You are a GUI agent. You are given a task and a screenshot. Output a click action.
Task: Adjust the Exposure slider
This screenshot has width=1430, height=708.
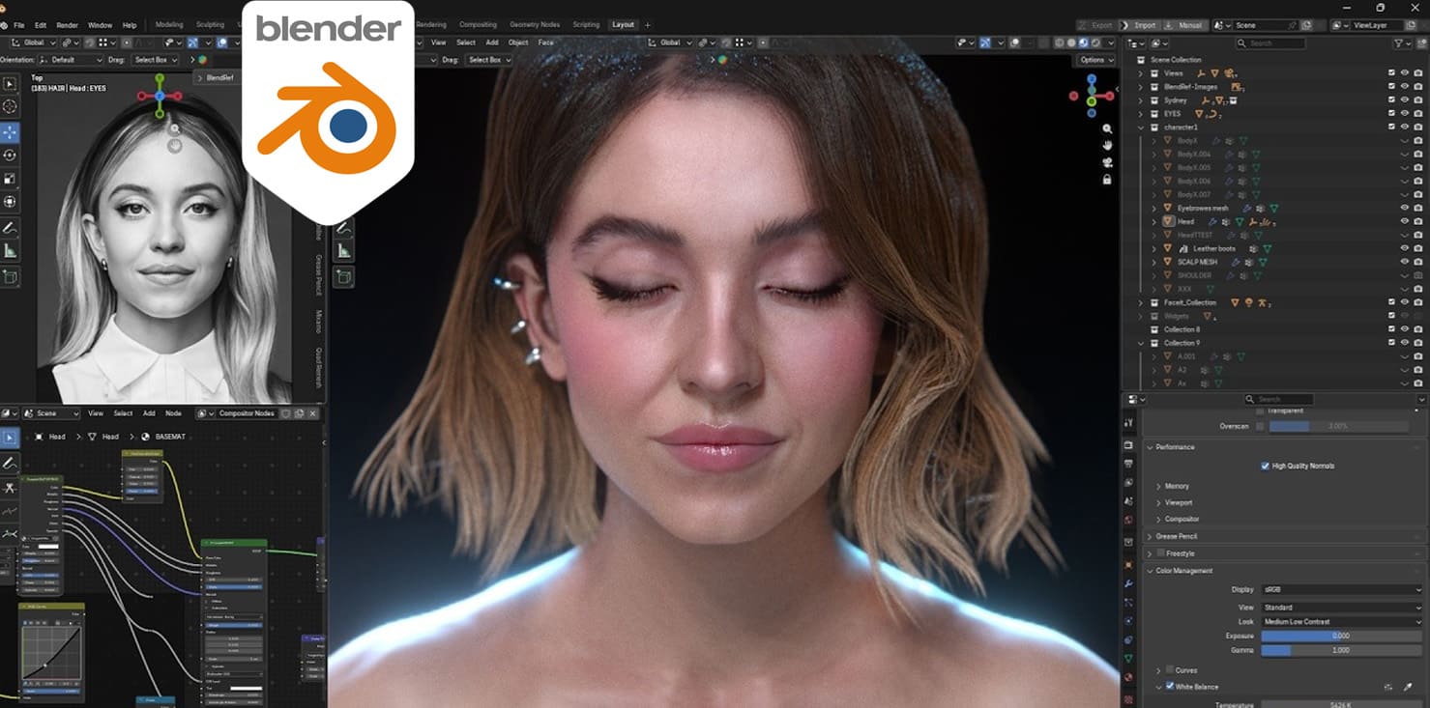pyautogui.click(x=1341, y=637)
